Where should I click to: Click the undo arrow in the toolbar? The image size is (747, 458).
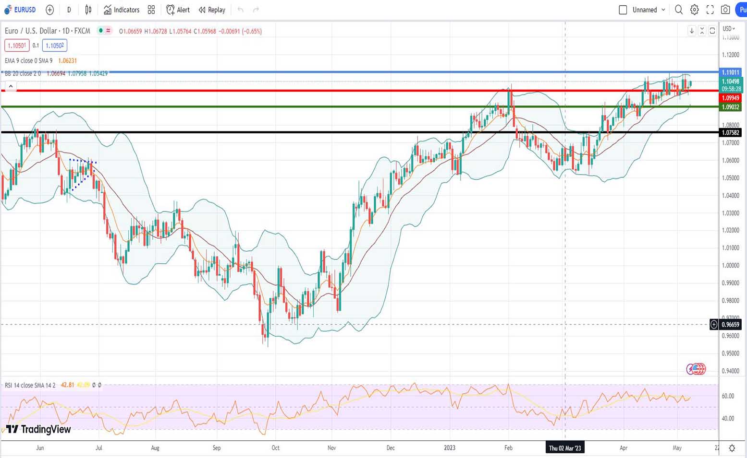[x=241, y=10]
